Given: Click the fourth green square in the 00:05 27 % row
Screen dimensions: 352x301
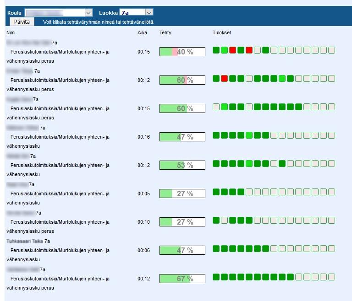Looking at the screenshot, I should pos(241,192).
